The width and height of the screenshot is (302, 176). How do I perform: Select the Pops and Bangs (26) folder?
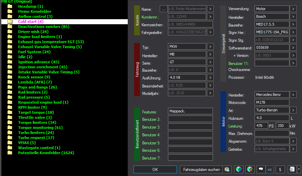click(x=37, y=87)
